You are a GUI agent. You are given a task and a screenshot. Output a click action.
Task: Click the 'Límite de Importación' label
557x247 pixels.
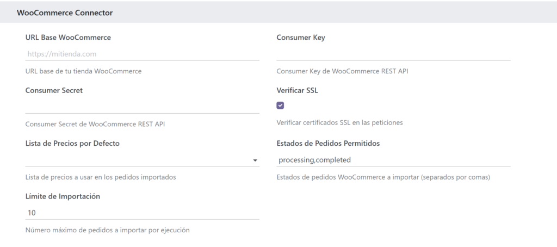point(63,196)
